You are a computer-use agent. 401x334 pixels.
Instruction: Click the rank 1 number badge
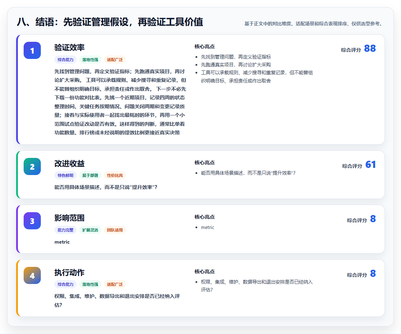[x=32, y=50]
